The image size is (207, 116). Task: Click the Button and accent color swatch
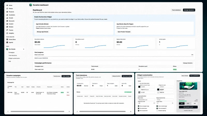pyautogui.click(x=139, y=87)
